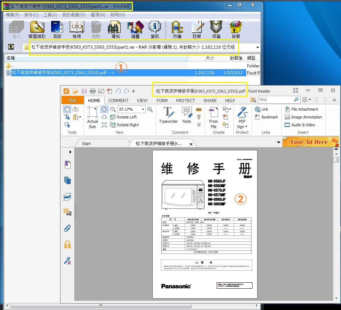Open the Security lock side panel
This screenshot has height=310, width=341.
click(x=67, y=244)
